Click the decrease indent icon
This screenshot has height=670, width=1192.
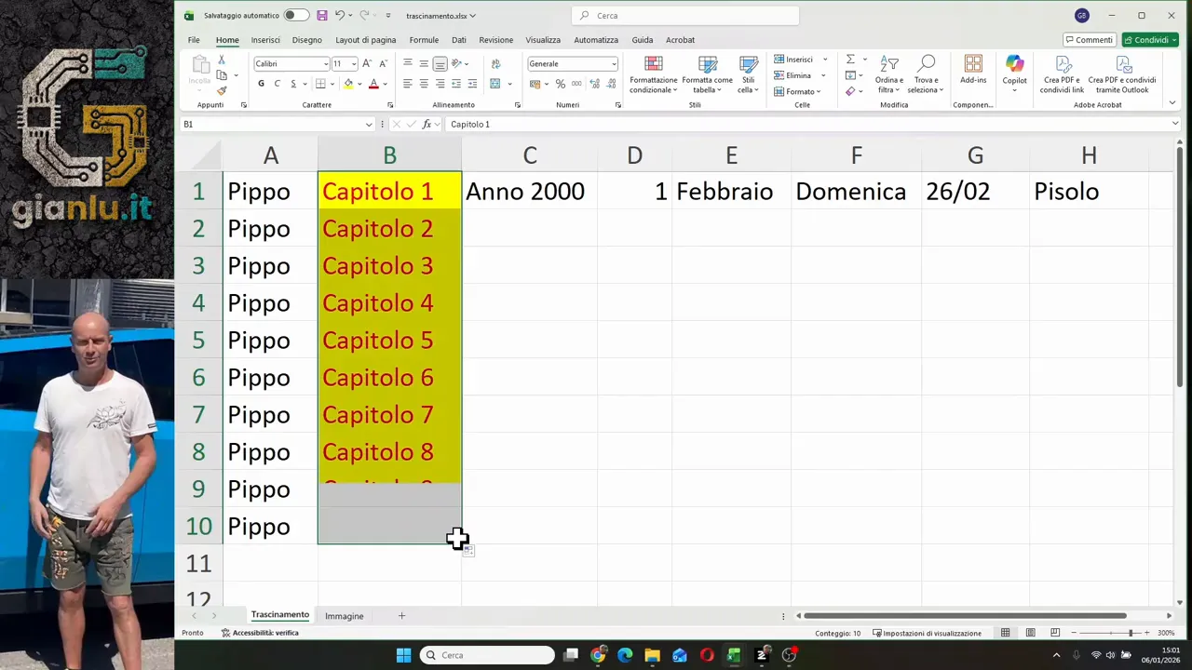coord(456,84)
